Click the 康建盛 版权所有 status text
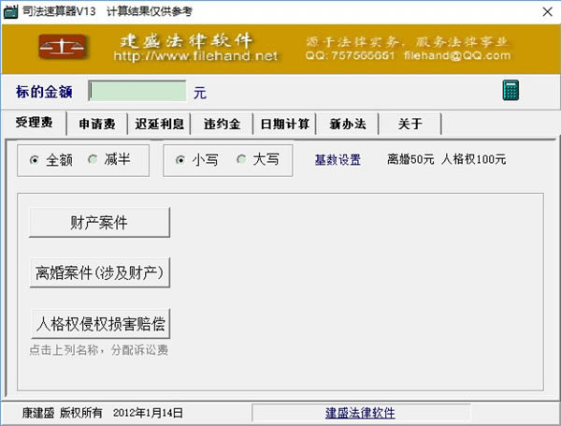 point(63,413)
